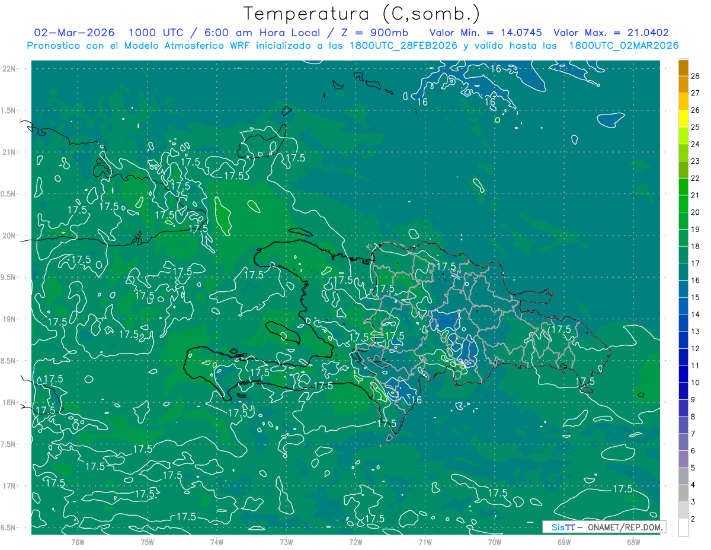Screen dimensions: 711x550
Task: Select the valid-until time 1800UTC_02MAR2026
Action: click(x=624, y=46)
